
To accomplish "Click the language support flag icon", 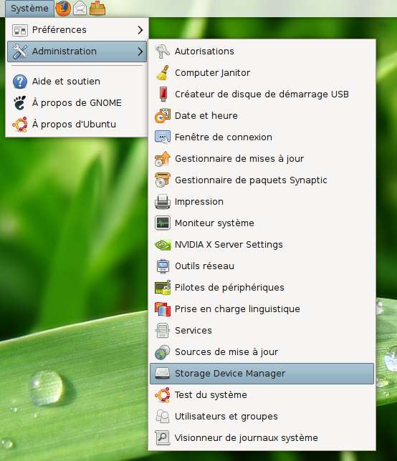I will coord(163,309).
